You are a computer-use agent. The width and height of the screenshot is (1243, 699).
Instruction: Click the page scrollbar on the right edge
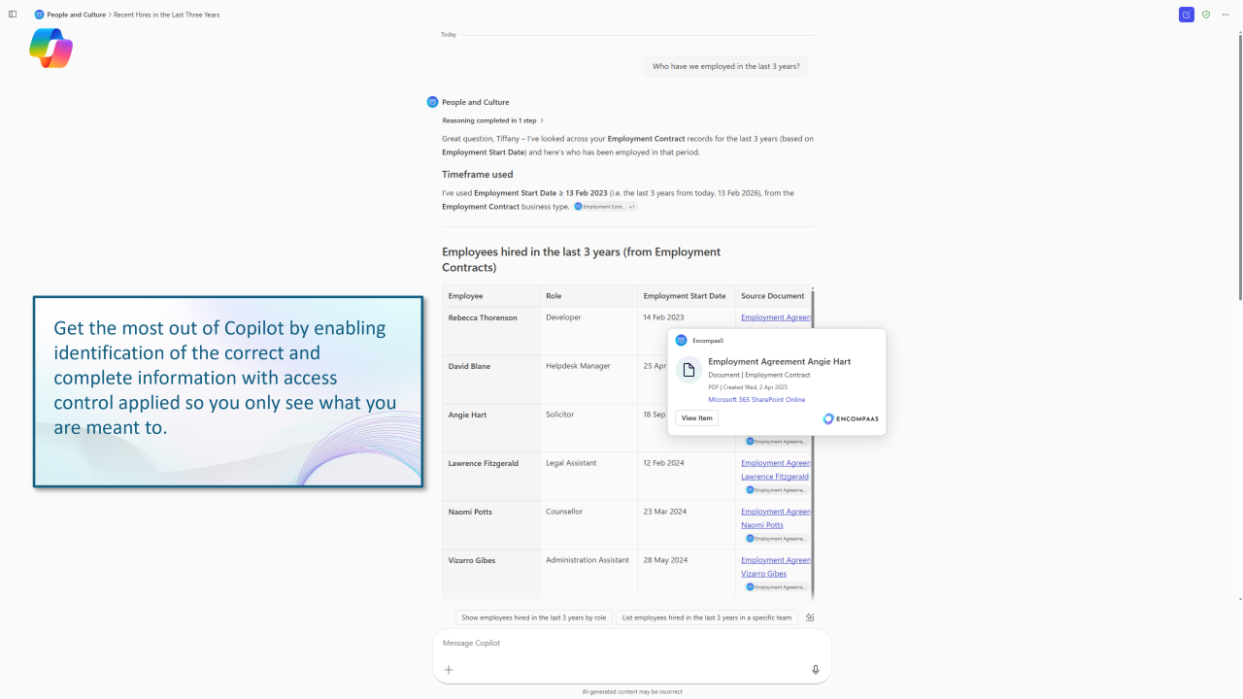[1239, 165]
